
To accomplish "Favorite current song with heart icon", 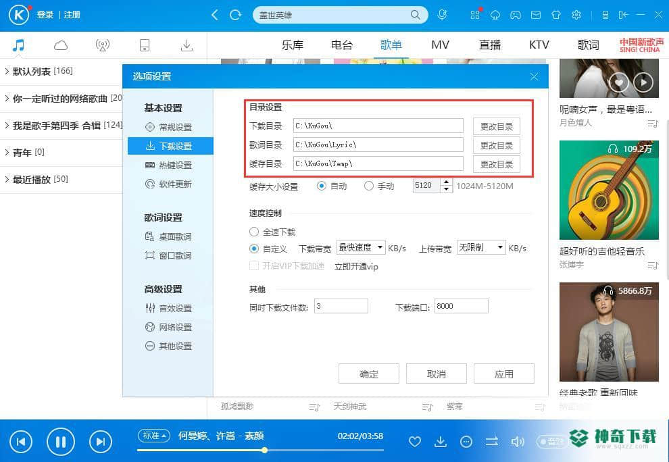I will coord(414,442).
